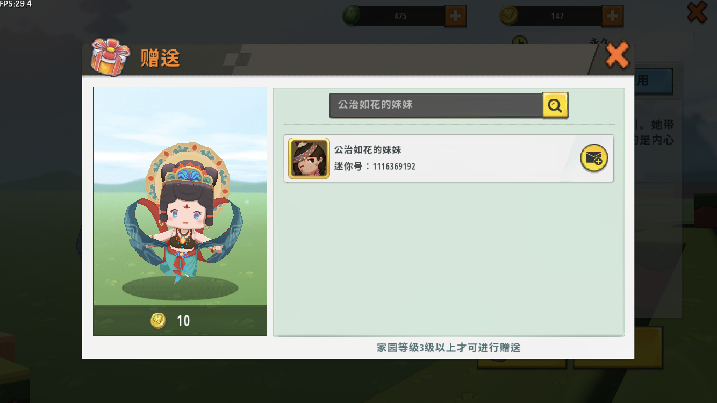Screen dimensions: 717x403
Task: Select the 公治如花的妹妹 result row
Action: pyautogui.click(x=449, y=159)
